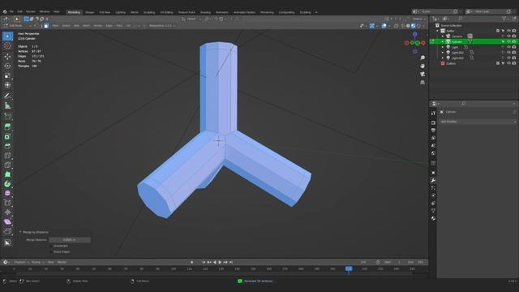Click the Merge Distance value field
The image size is (519, 292).
pyautogui.click(x=70, y=240)
